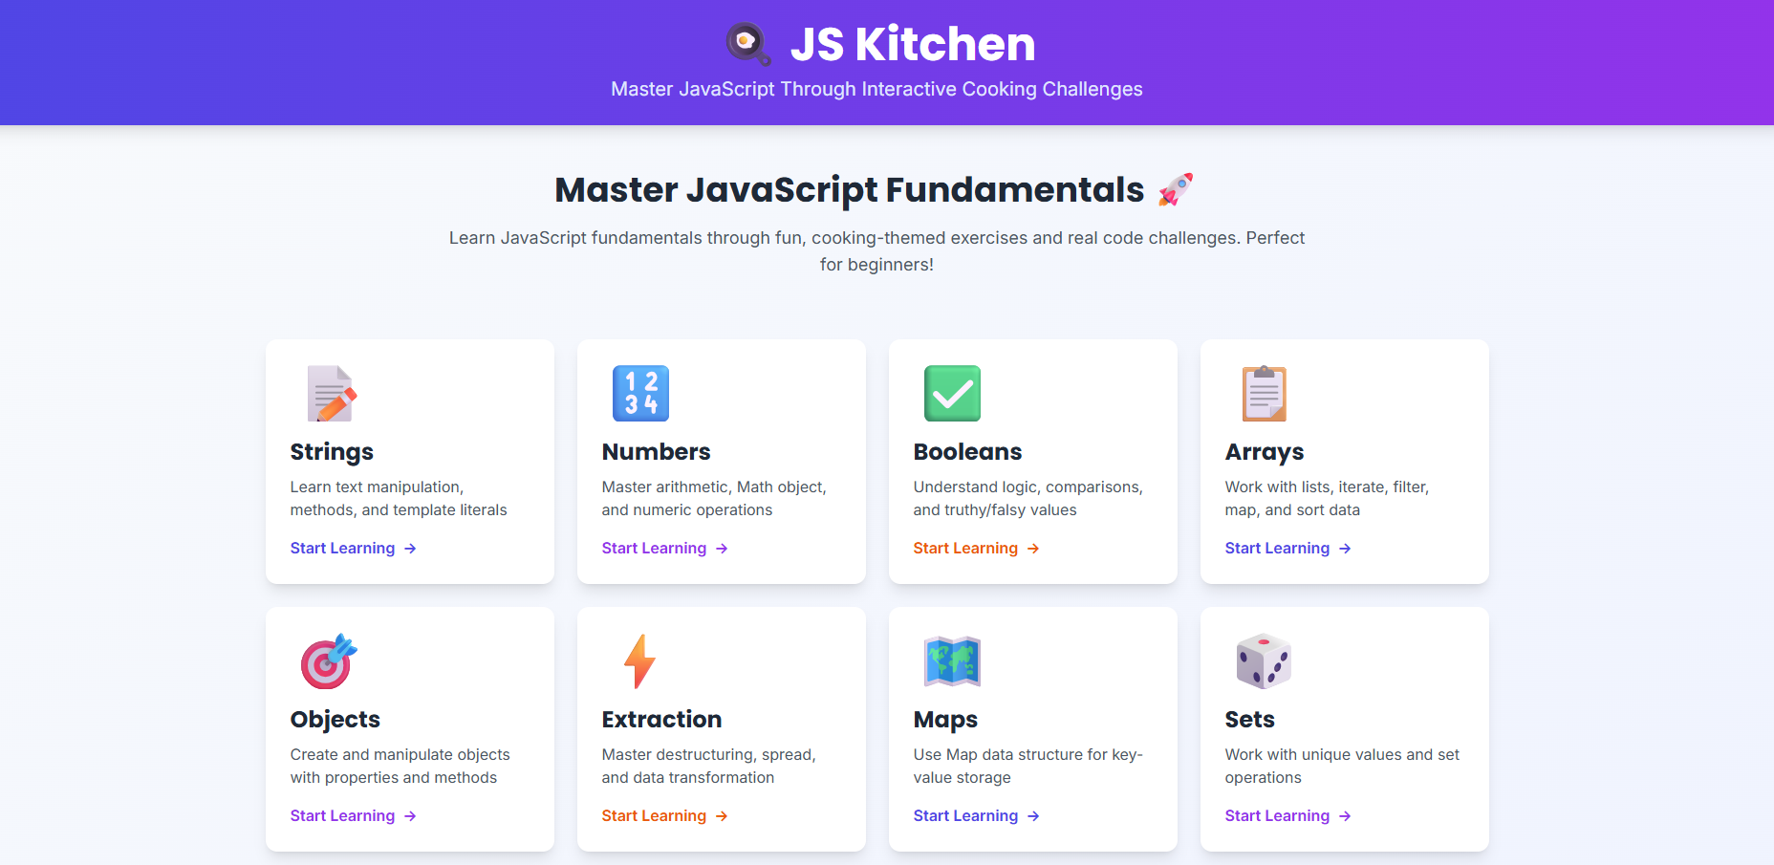Click the Extraction lightning bolt icon
This screenshot has height=865, width=1774.
coord(639,661)
